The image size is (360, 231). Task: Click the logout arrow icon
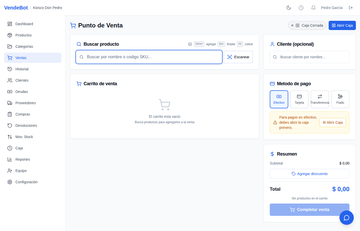(351, 8)
